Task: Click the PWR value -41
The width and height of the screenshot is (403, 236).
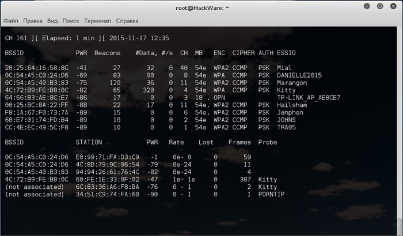Action: [82, 68]
